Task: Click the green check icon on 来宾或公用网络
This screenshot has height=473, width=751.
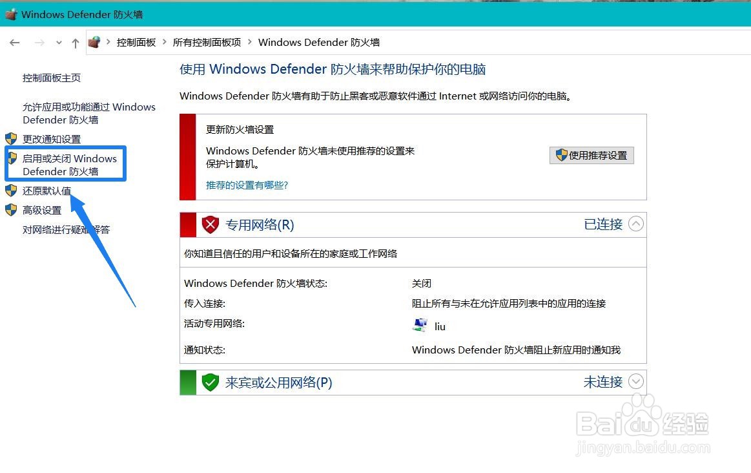Action: (x=211, y=383)
